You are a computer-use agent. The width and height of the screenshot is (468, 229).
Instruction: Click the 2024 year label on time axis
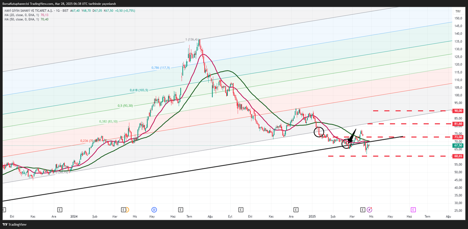tap(74, 216)
